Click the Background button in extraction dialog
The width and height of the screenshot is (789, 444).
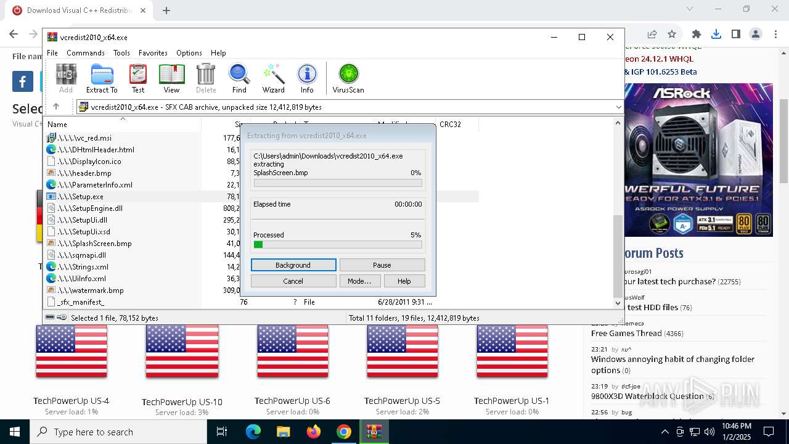[293, 265]
